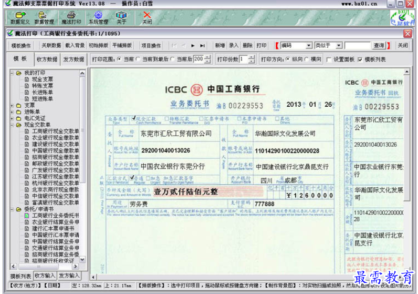
Task: Open the 魔法打印 printer icon
Action: [x=71, y=18]
